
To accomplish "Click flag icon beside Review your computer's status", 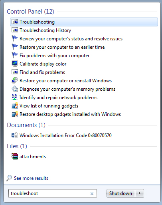I will coord(15,38).
